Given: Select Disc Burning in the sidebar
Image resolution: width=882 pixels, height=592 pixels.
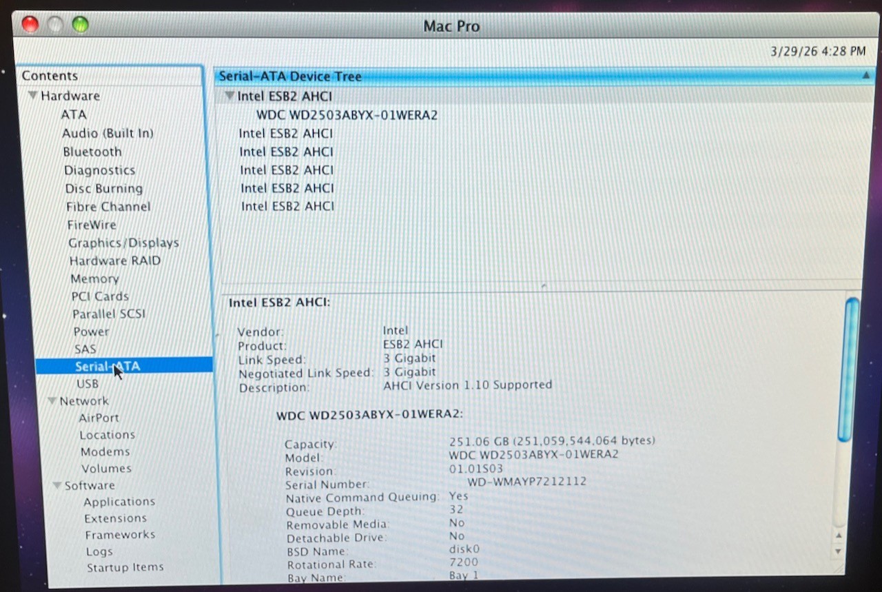Looking at the screenshot, I should [104, 188].
